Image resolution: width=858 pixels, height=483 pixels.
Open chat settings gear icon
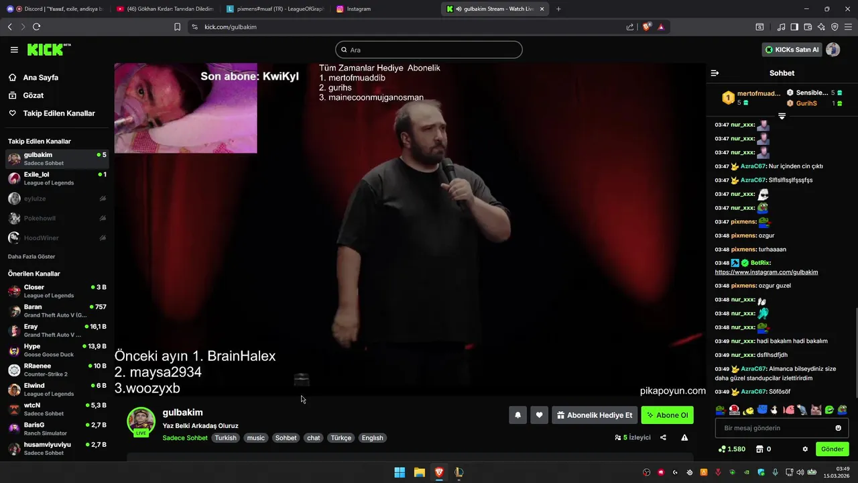click(805, 449)
